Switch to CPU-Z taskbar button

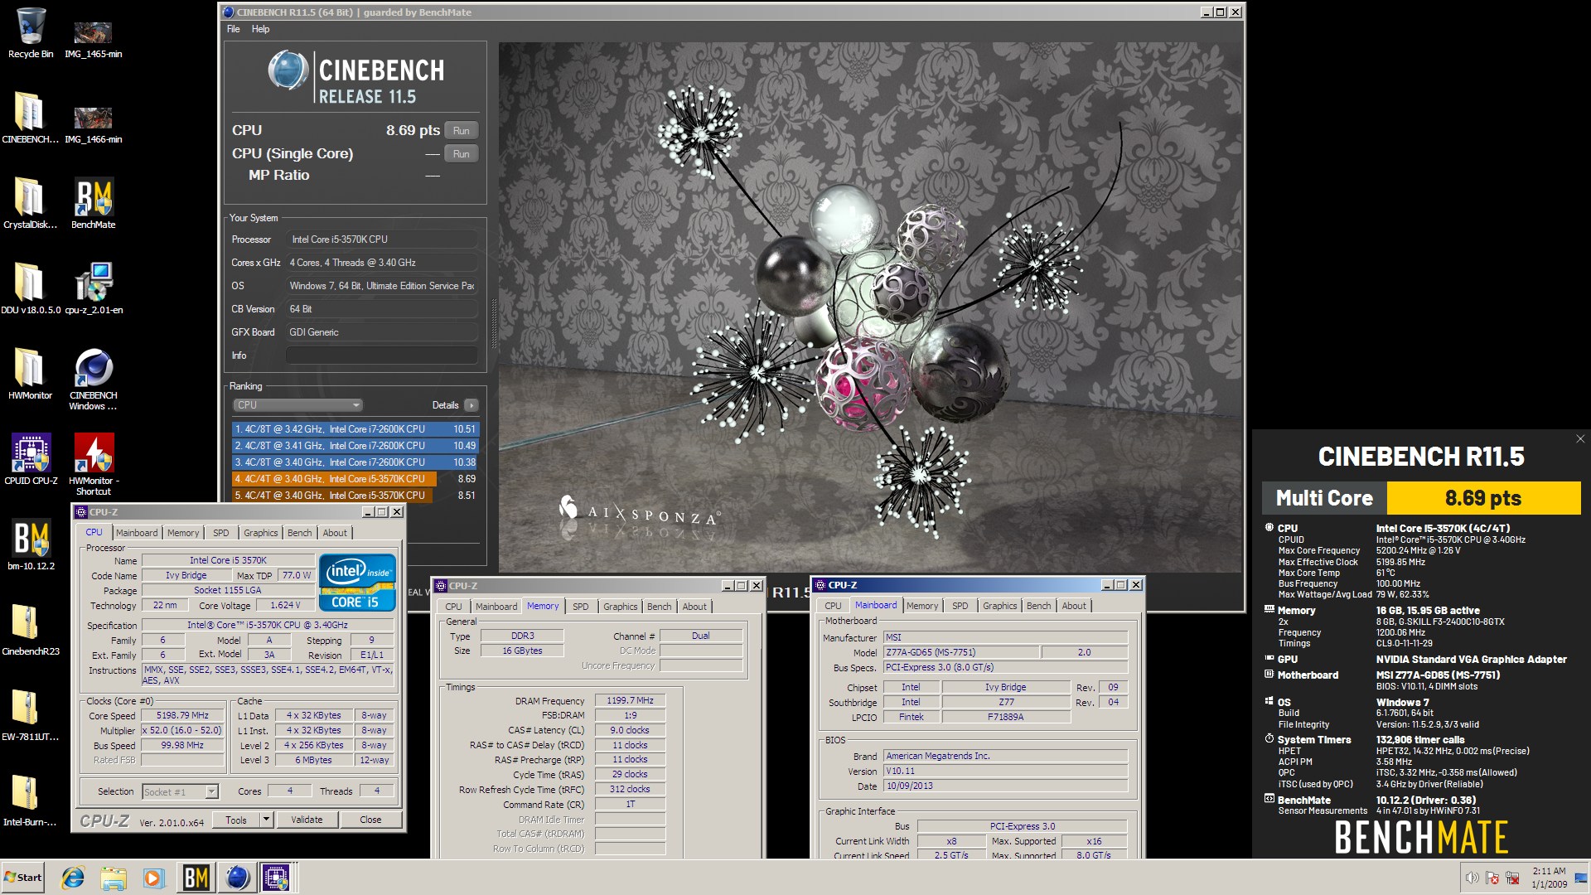pyautogui.click(x=277, y=878)
